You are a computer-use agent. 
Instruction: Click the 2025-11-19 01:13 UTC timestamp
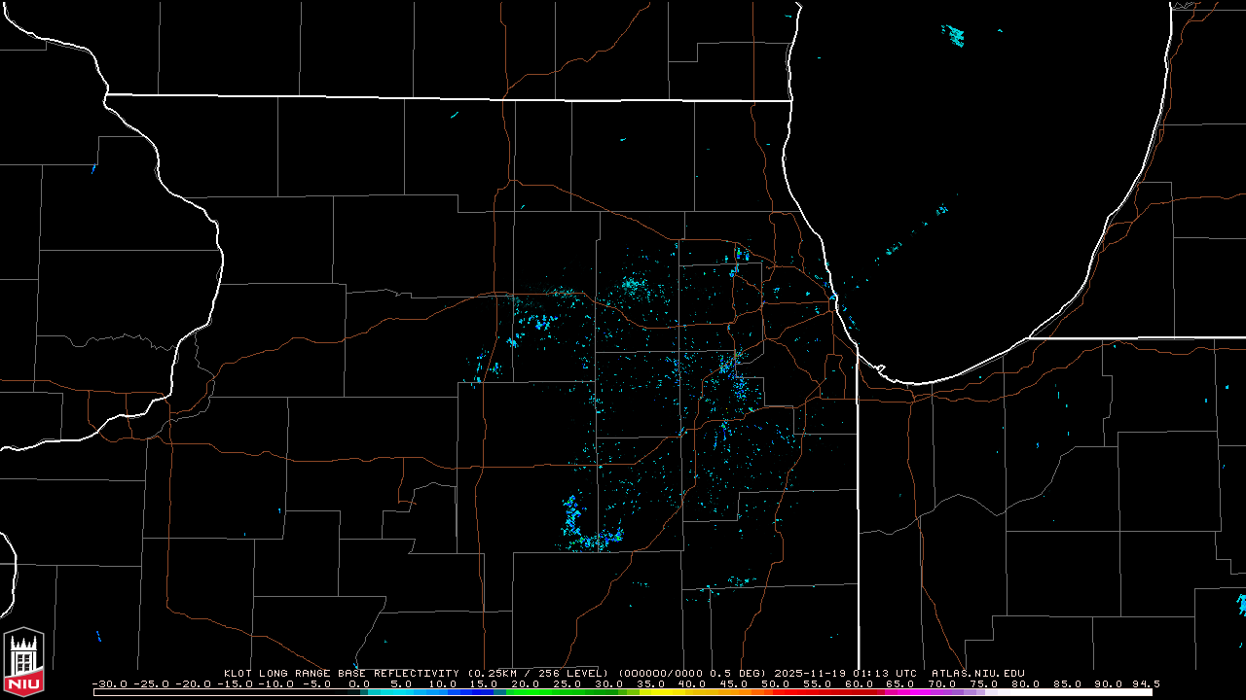pos(846,673)
